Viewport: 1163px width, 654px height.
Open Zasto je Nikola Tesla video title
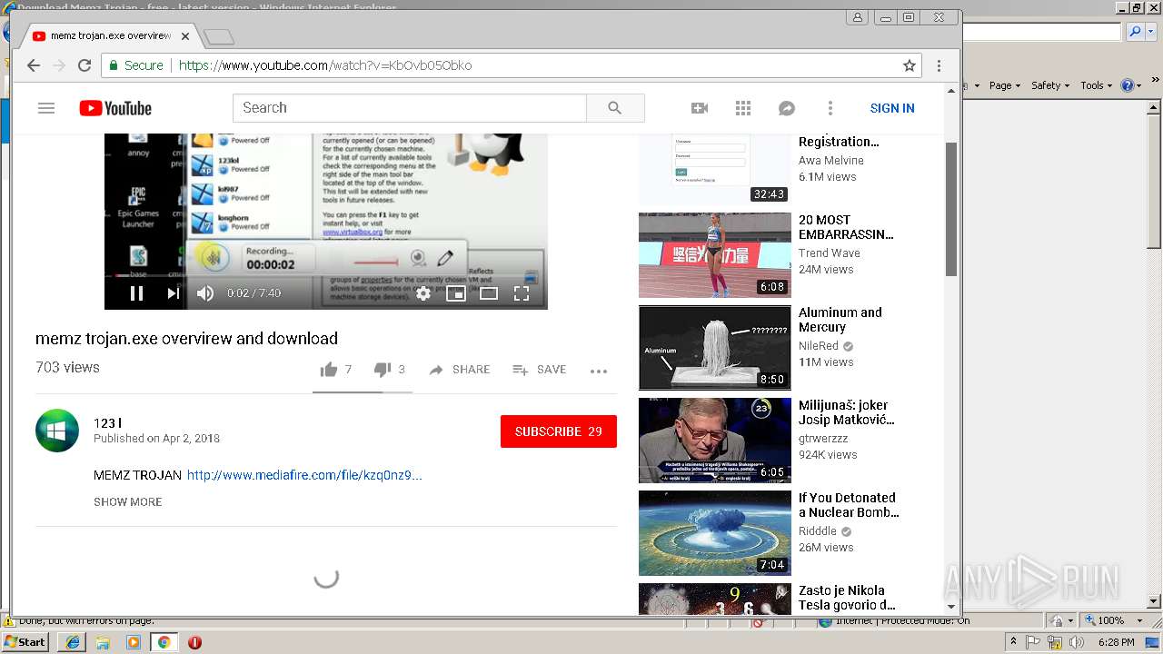tap(847, 598)
